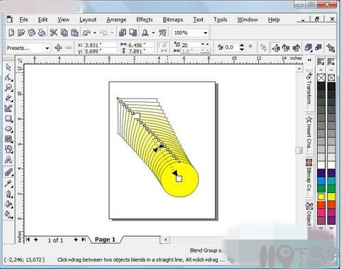The height and width of the screenshot is (269, 341).
Task: Select the Pick tool in toolbox
Action: coord(9,67)
